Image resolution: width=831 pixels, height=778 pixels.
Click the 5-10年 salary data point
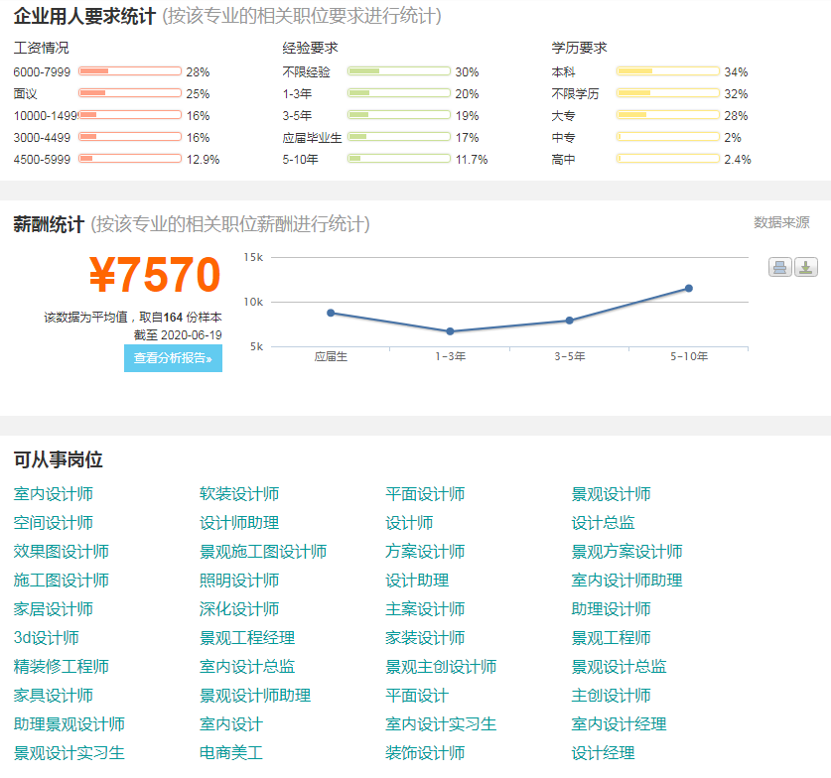(688, 289)
